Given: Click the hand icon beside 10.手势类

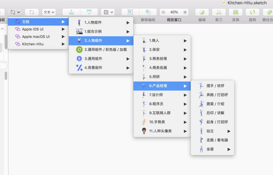Looking at the screenshot, I should [x=144, y=122].
